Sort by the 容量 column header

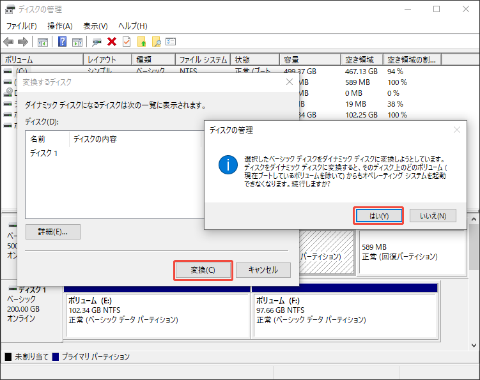[x=311, y=59]
